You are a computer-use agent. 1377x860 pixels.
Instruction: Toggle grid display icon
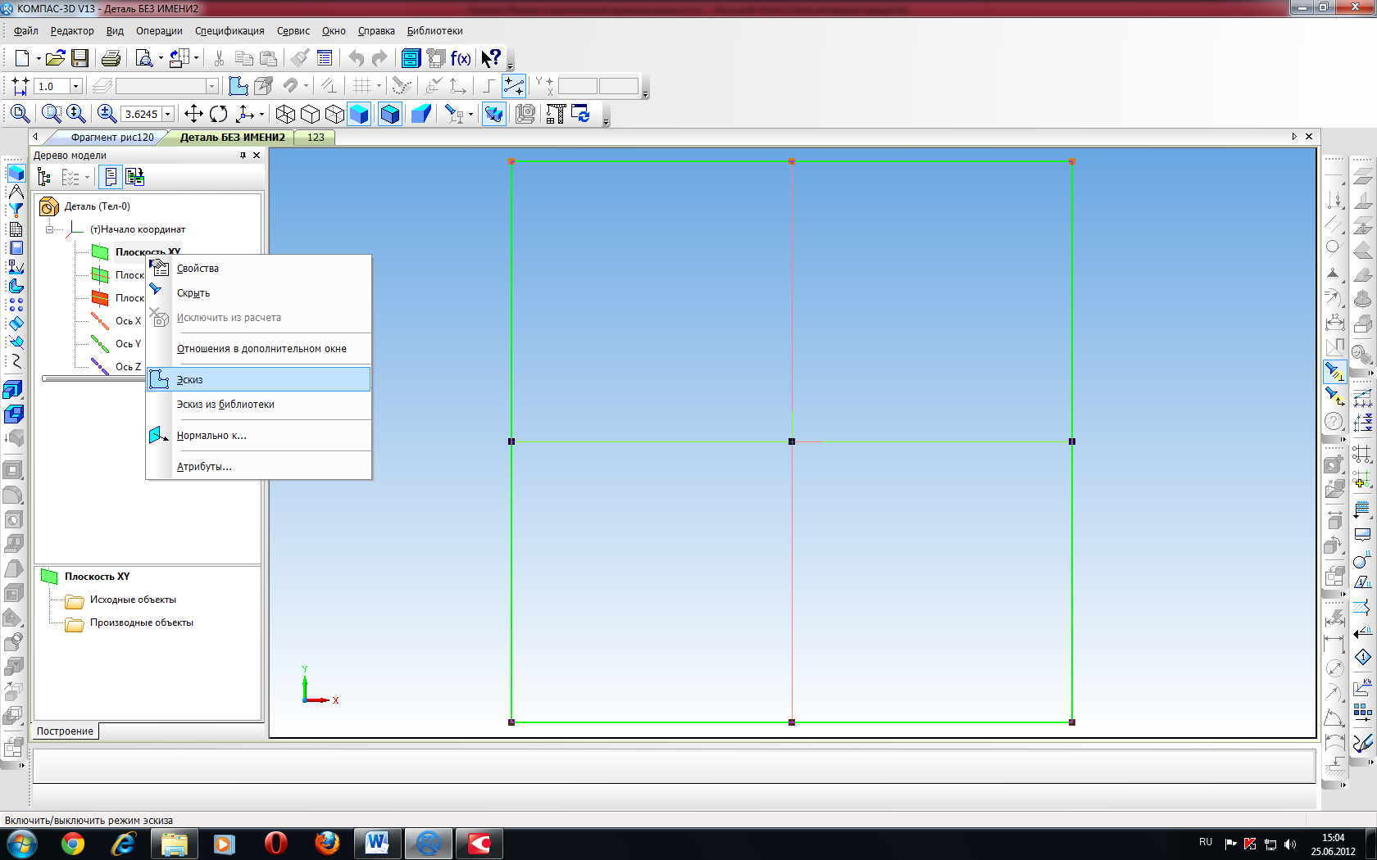pos(361,86)
